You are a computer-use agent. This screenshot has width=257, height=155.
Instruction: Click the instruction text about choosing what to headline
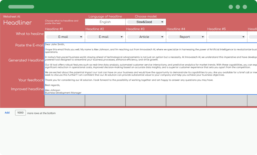tap(62, 22)
